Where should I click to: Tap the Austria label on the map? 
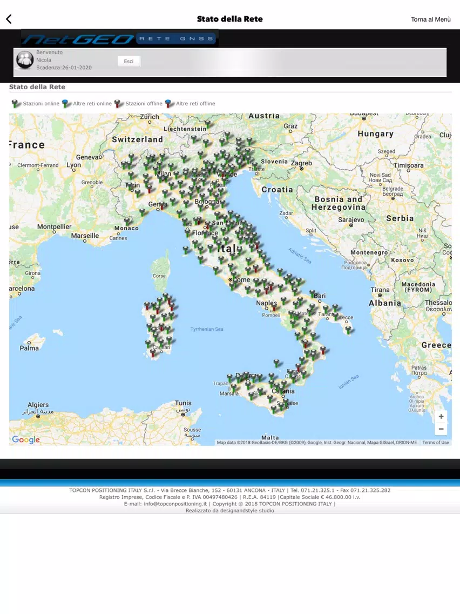point(264,116)
